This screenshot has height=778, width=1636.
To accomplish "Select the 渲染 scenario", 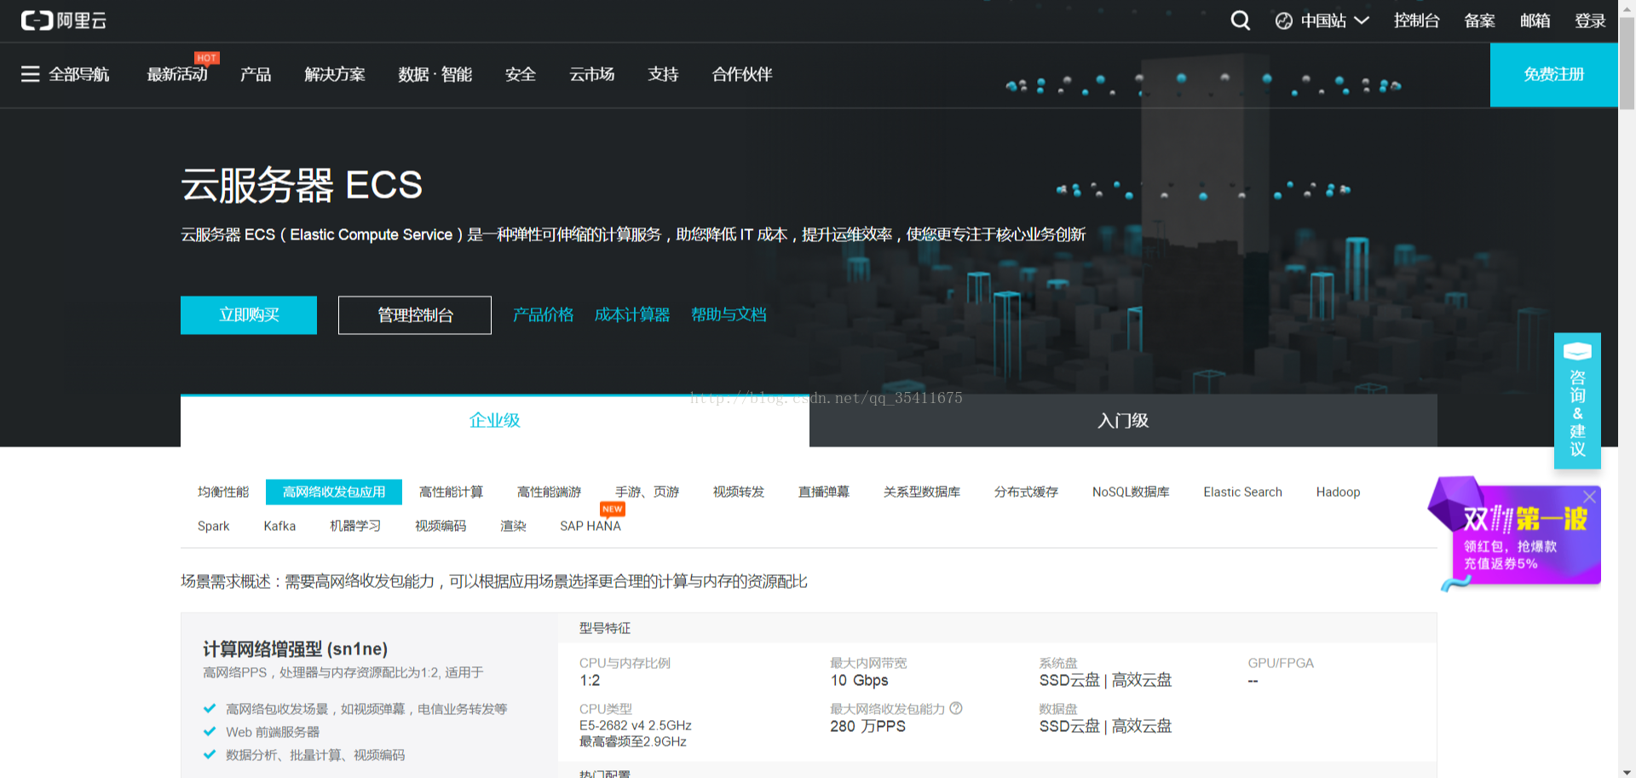I will click(x=513, y=526).
